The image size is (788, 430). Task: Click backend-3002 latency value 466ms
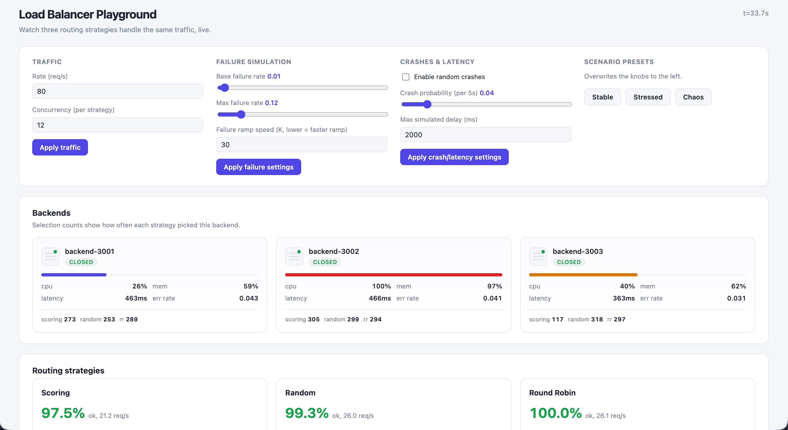(x=380, y=298)
